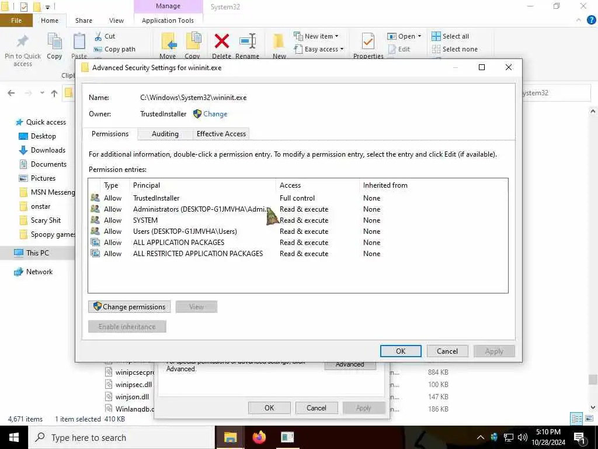Screen dimensions: 598x449
Task: Click OK in Advanced Security Settings
Action: [401, 351]
